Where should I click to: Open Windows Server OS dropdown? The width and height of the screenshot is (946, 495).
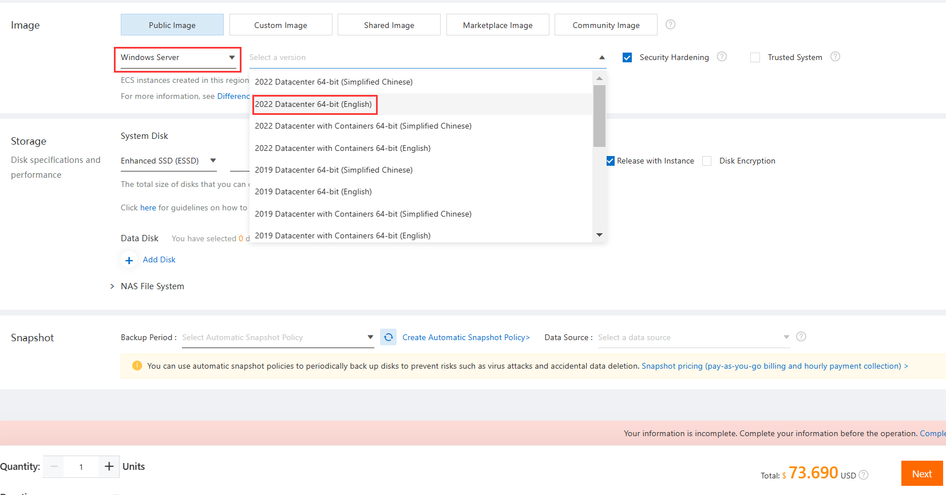177,58
